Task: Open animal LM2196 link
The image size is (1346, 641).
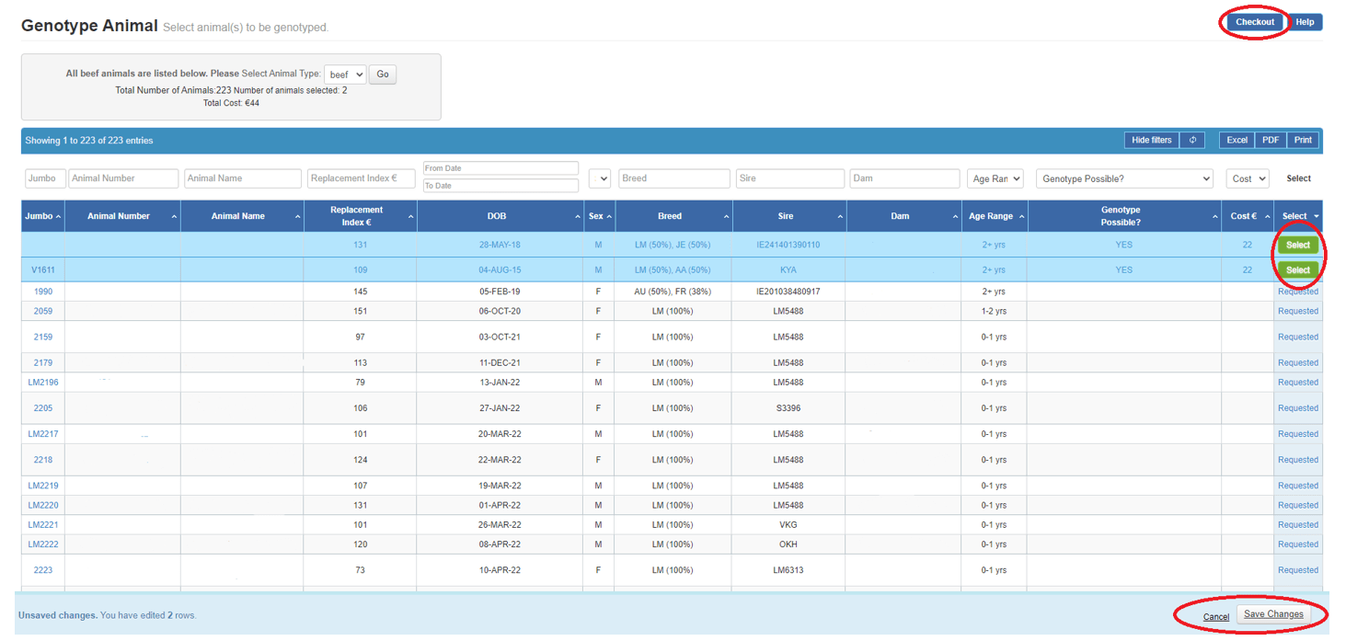Action: pyautogui.click(x=43, y=383)
